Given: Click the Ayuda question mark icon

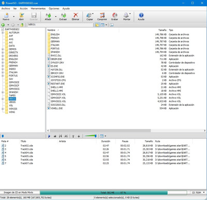Looking at the screenshot, I should pyautogui.click(x=141, y=16).
